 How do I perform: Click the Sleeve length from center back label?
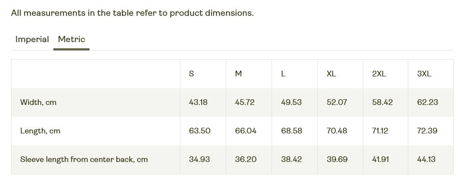84,159
